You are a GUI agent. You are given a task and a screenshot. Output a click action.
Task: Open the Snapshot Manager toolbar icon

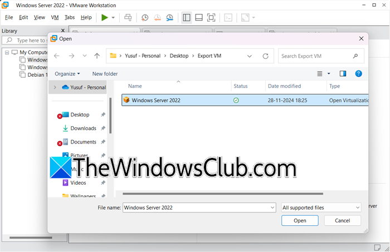[169, 17]
